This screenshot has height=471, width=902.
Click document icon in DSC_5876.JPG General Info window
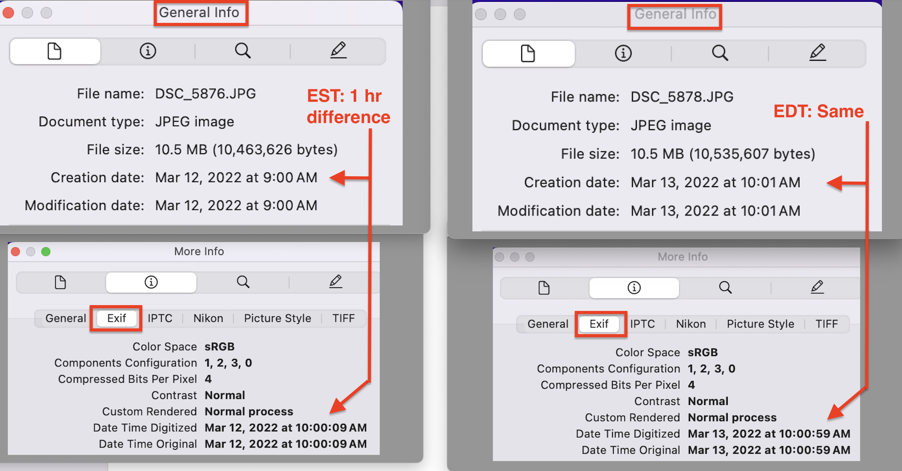[55, 51]
